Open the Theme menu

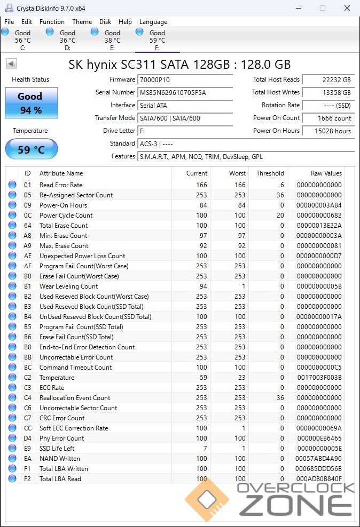click(82, 22)
